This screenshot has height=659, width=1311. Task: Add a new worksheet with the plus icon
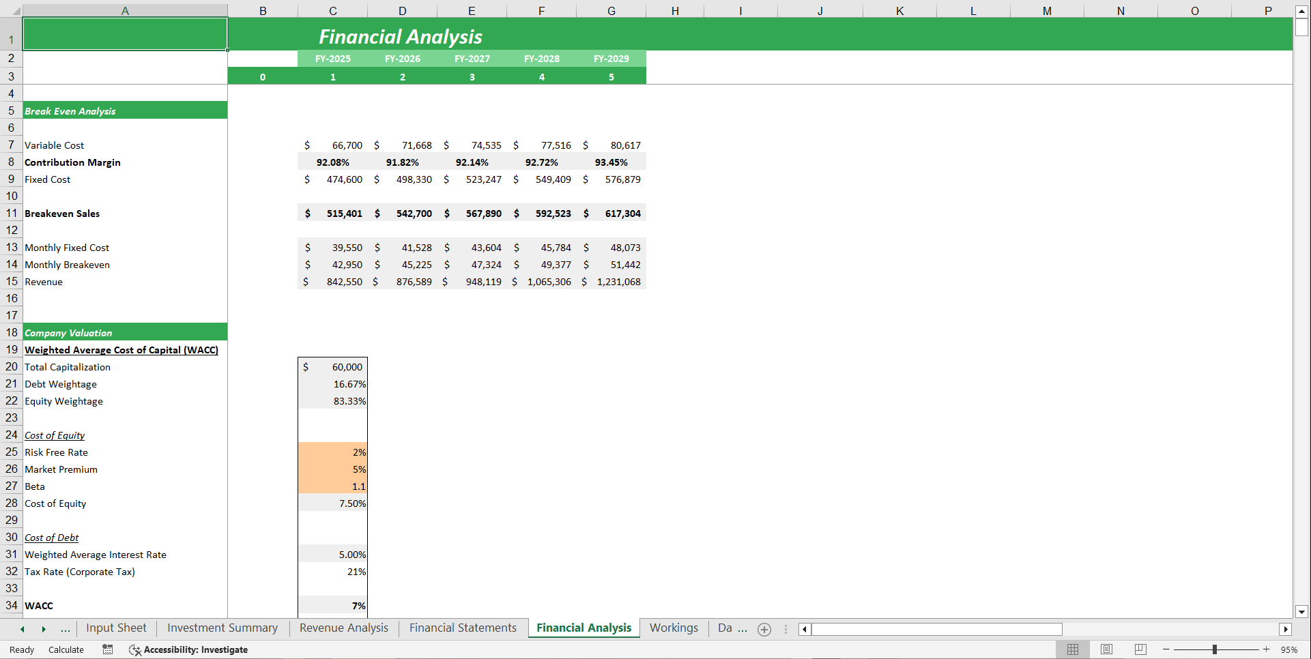pos(764,629)
